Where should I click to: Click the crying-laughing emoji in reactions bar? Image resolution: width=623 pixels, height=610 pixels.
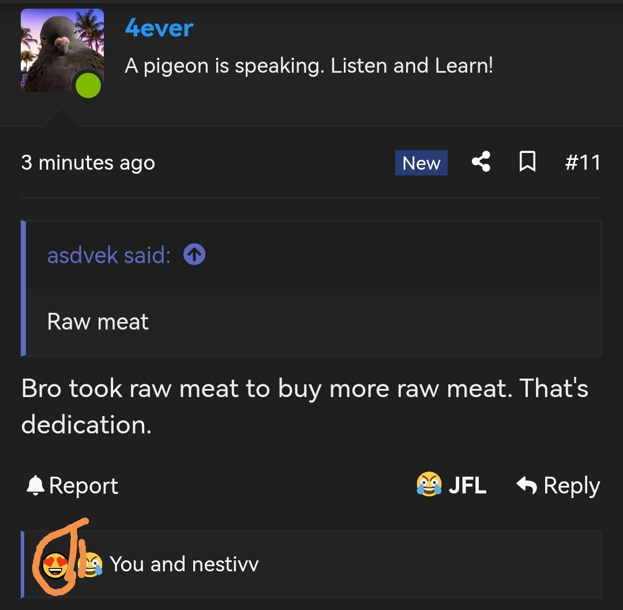91,564
